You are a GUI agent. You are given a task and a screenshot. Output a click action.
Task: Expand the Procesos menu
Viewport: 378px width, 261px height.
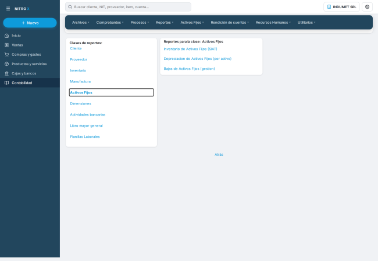coord(140,23)
